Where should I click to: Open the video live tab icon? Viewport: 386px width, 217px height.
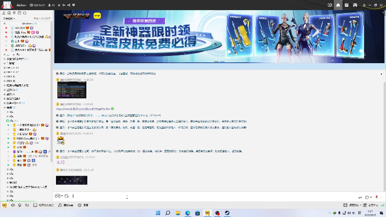[x=330, y=5]
